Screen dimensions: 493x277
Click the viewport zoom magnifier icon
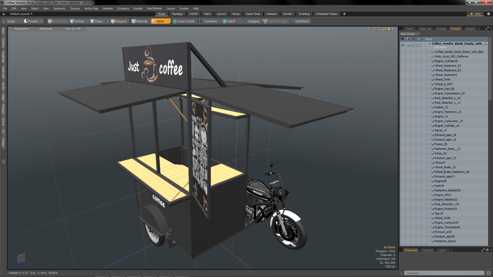tap(380, 29)
